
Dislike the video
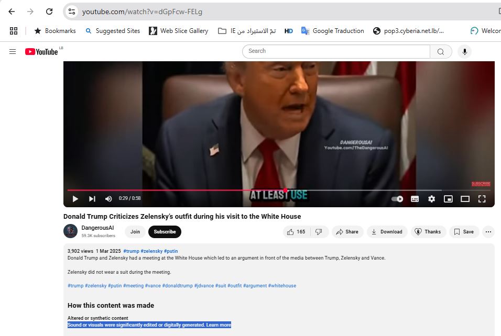point(319,232)
